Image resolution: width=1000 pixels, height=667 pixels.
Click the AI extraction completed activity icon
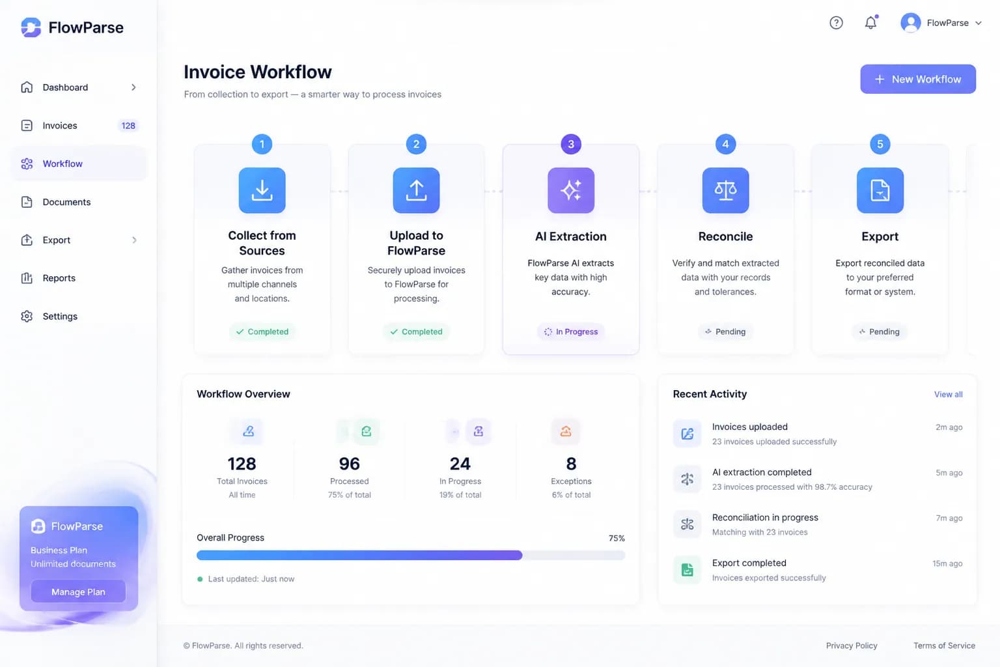[x=687, y=479]
